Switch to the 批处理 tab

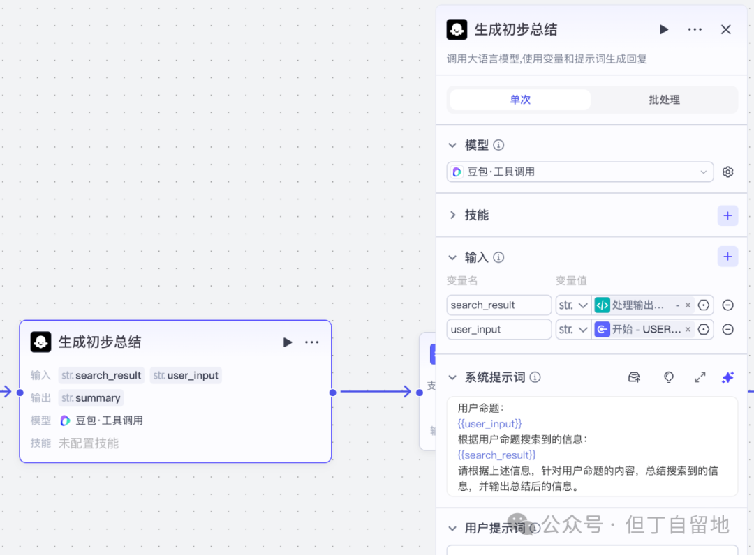[664, 100]
